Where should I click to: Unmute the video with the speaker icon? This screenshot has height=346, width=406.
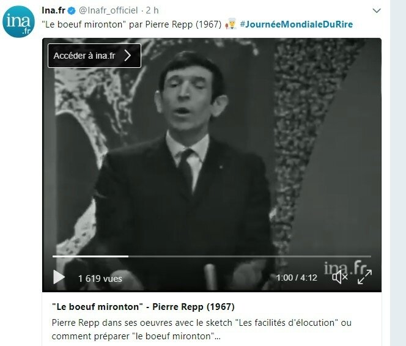[339, 278]
